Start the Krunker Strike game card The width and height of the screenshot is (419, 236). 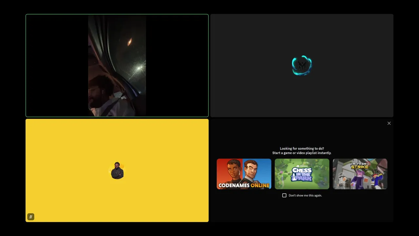[x=360, y=174]
